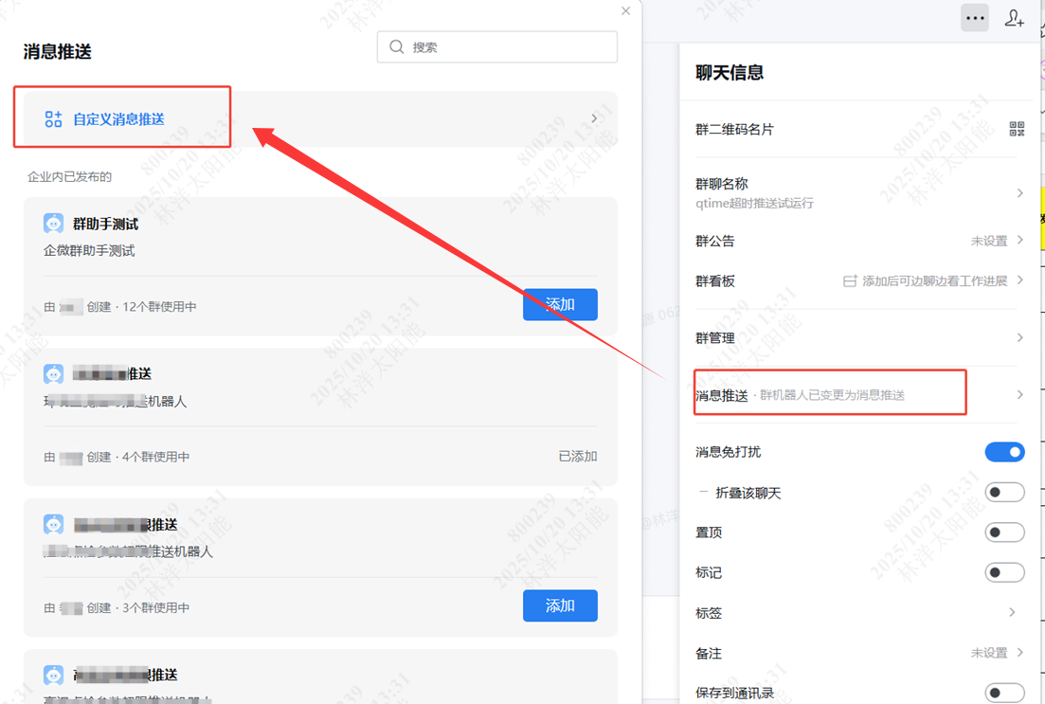This screenshot has height=704, width=1045.
Task: Focus the 搜索 input field
Action: coord(497,46)
